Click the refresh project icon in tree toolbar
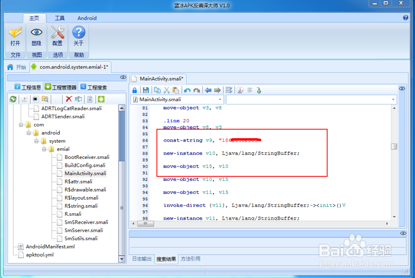This screenshot has height=278, width=415. click(13, 99)
